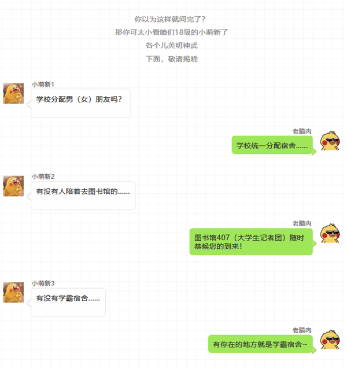Select the bubble 学校分配男（女）朋友吗？
347x368 pixels.
coord(81,103)
